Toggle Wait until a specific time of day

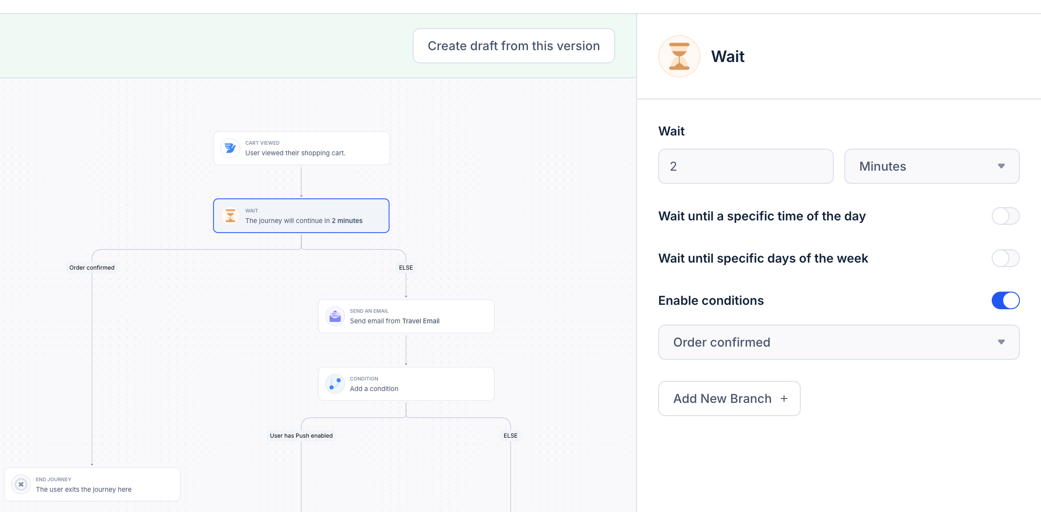(x=1005, y=216)
